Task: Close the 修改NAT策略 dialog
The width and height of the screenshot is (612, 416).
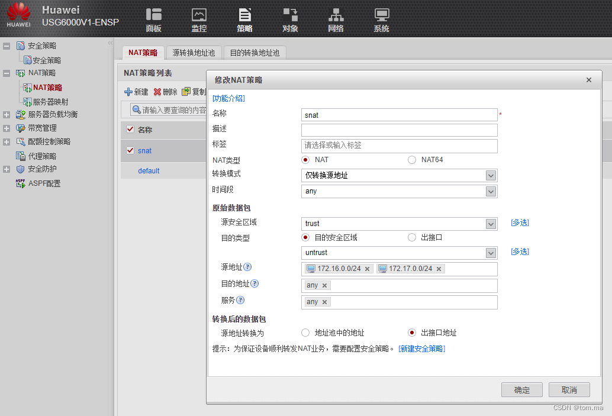Action: (588, 80)
